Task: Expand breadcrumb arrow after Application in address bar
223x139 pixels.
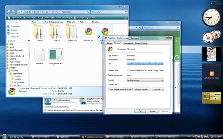Action: coord(73,12)
